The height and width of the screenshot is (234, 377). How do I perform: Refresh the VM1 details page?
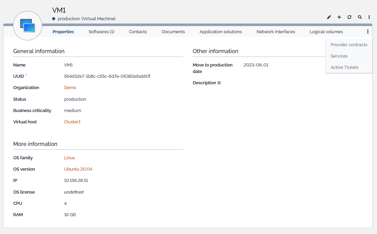pyautogui.click(x=349, y=17)
